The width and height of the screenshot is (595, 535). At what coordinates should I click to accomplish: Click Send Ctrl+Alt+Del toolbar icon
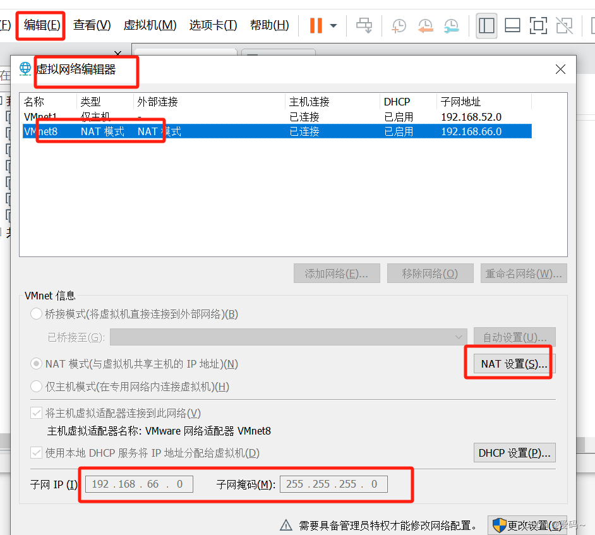364,26
